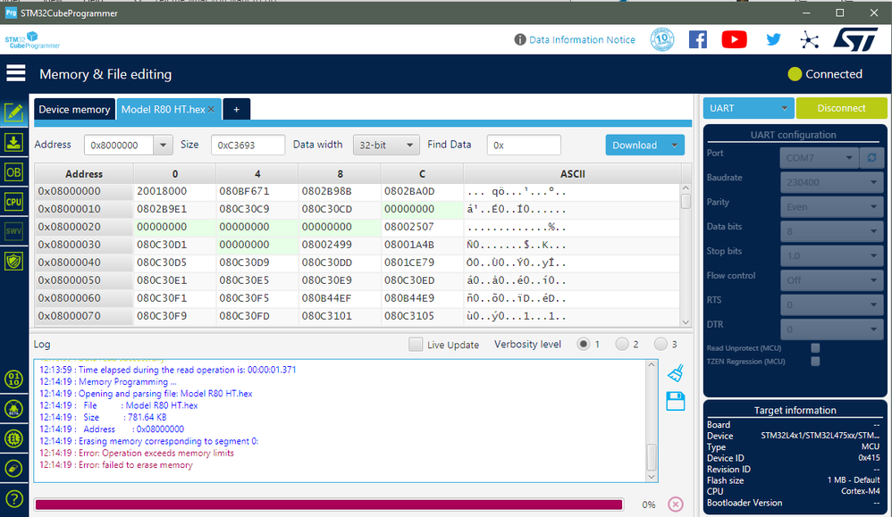Expand the Download button arrow
The height and width of the screenshot is (517, 892).
674,145
